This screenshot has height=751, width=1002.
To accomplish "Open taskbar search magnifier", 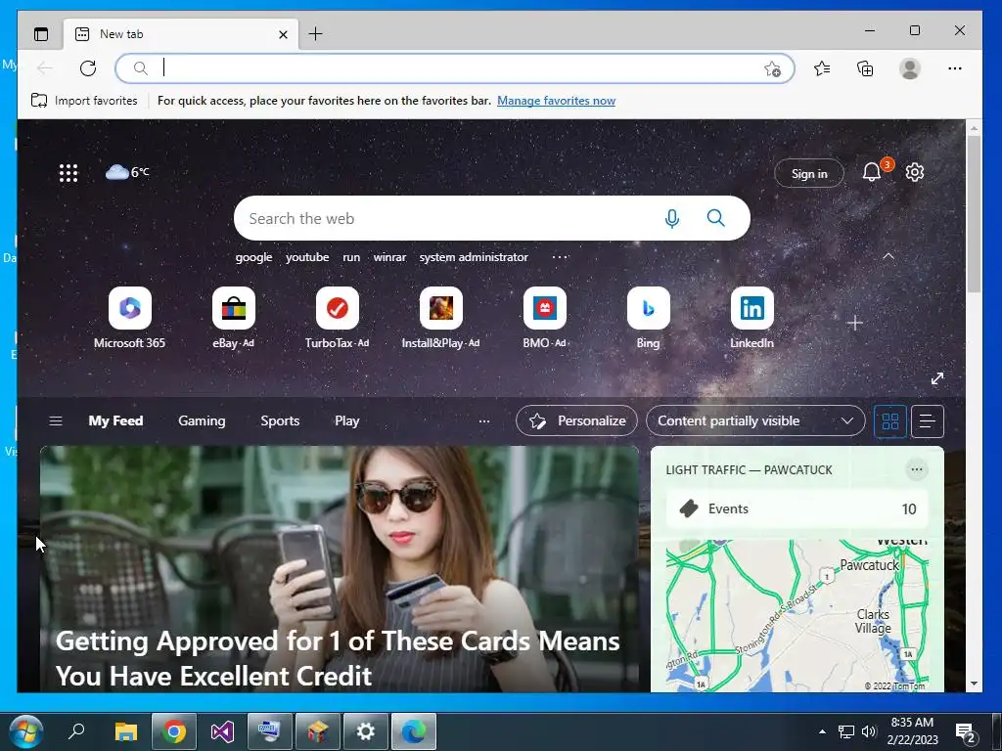I will tap(76, 731).
